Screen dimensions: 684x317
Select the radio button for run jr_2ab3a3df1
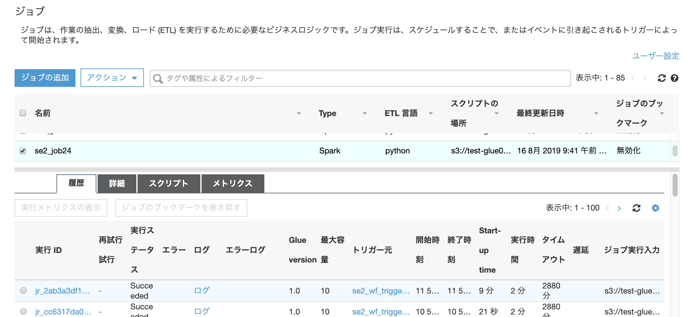pyautogui.click(x=23, y=290)
